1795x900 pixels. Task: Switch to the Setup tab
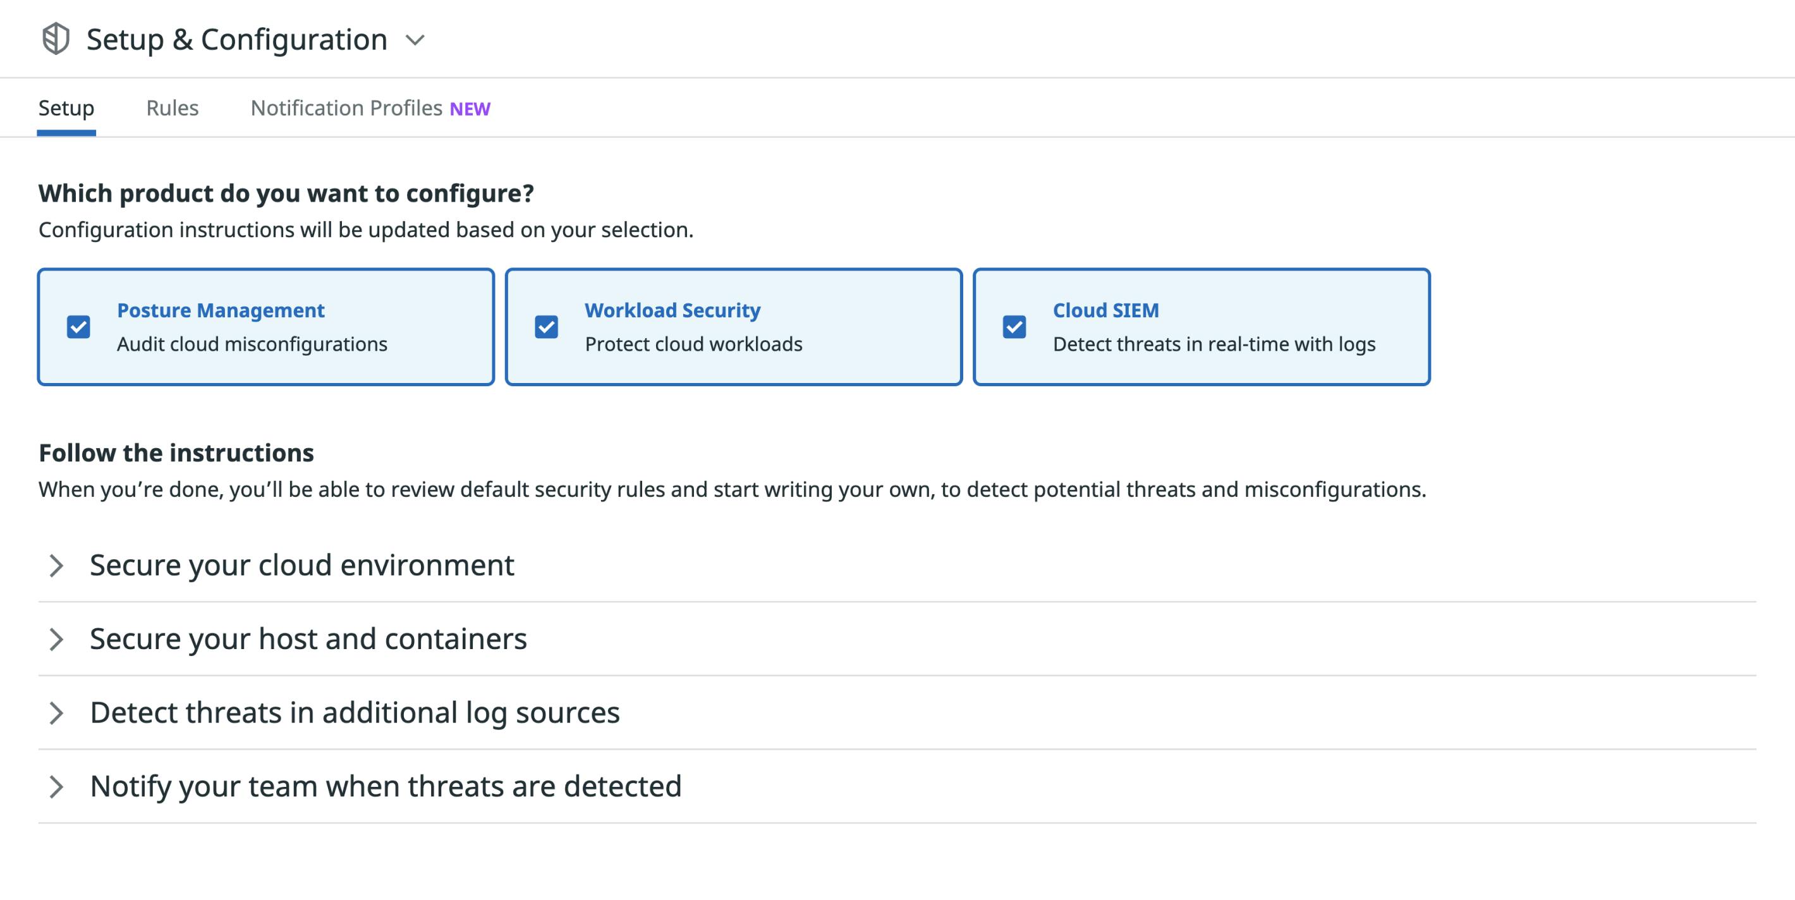[66, 108]
